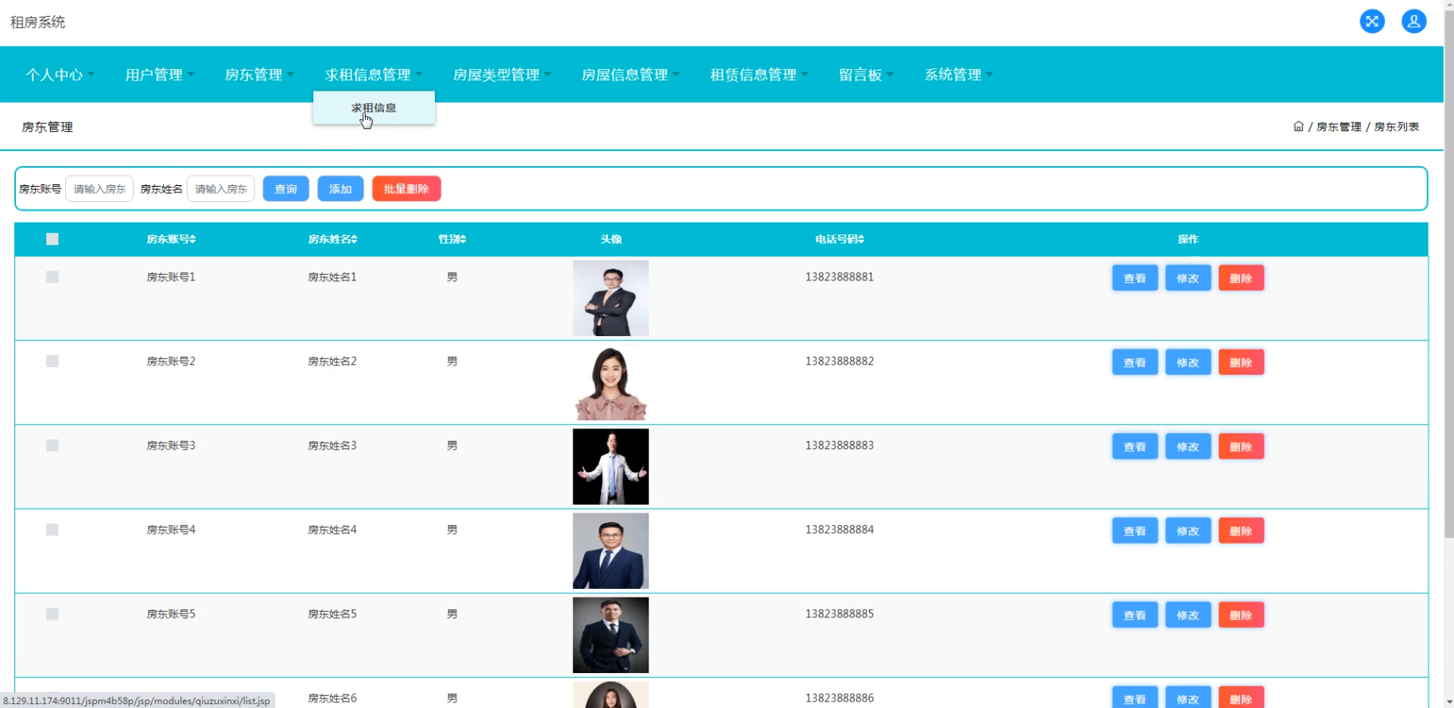Screen dimensions: 1454x708
Task: Delete 房东账号3 with 删除 button
Action: pyautogui.click(x=1241, y=447)
